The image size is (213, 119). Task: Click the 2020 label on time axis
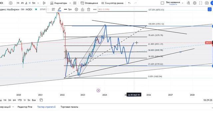[19, 95]
